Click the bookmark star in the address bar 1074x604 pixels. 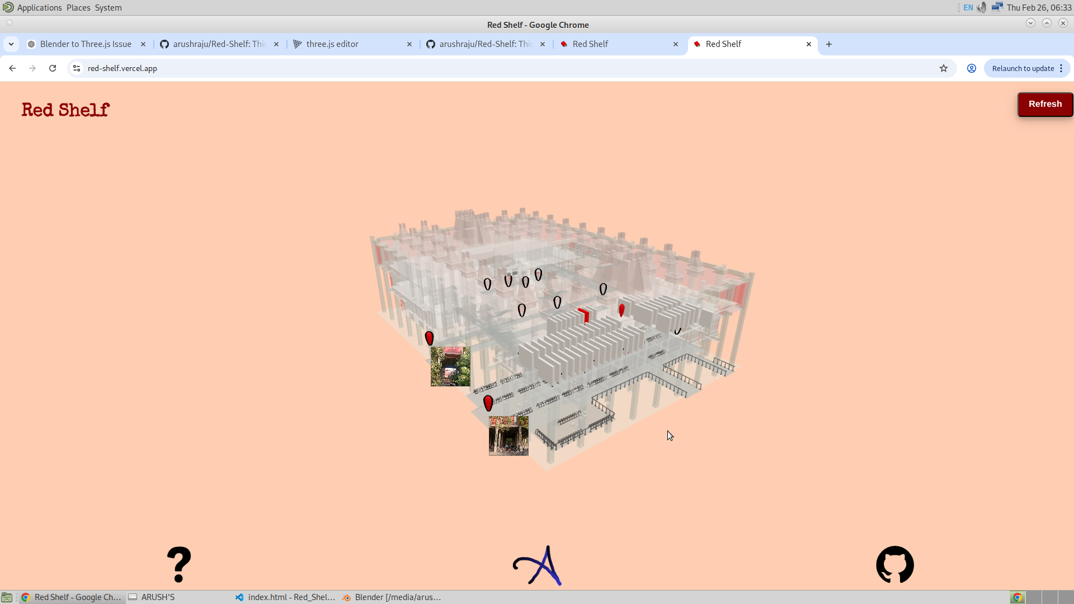[944, 68]
